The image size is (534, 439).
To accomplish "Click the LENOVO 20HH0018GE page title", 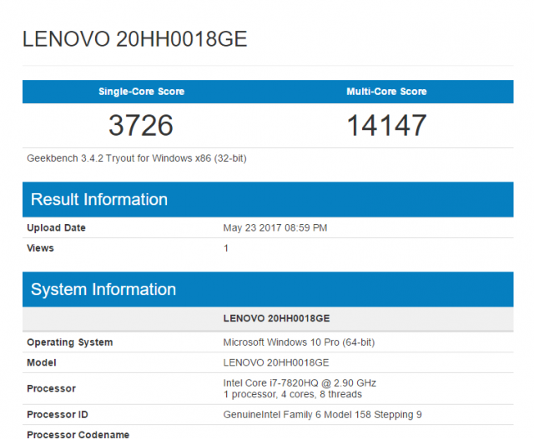I will (x=134, y=39).
